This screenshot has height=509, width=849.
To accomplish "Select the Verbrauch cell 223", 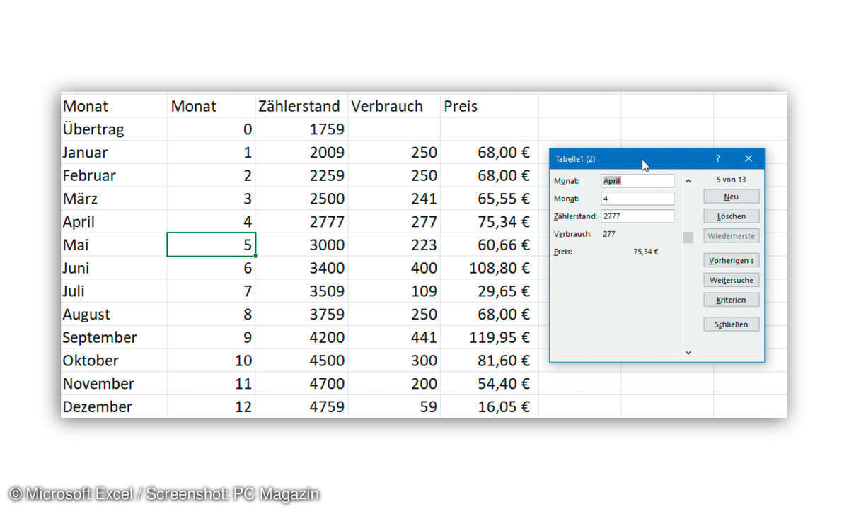I will point(394,245).
